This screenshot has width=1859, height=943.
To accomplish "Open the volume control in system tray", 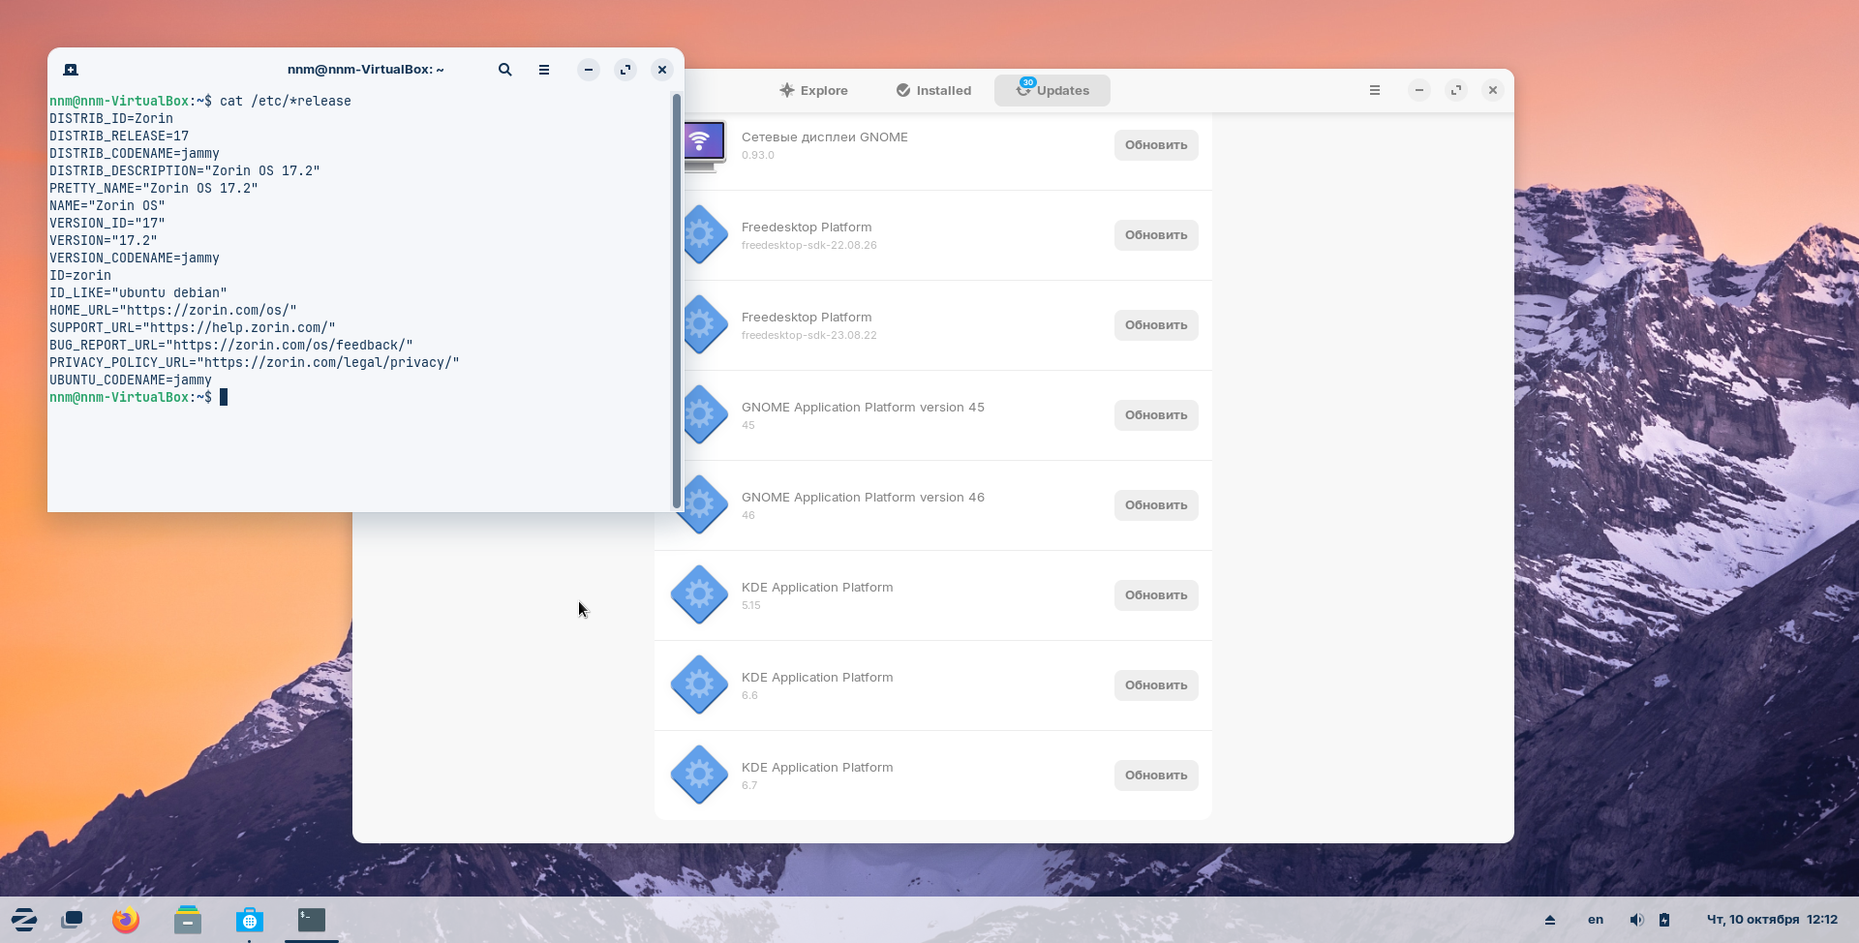I will tap(1636, 920).
